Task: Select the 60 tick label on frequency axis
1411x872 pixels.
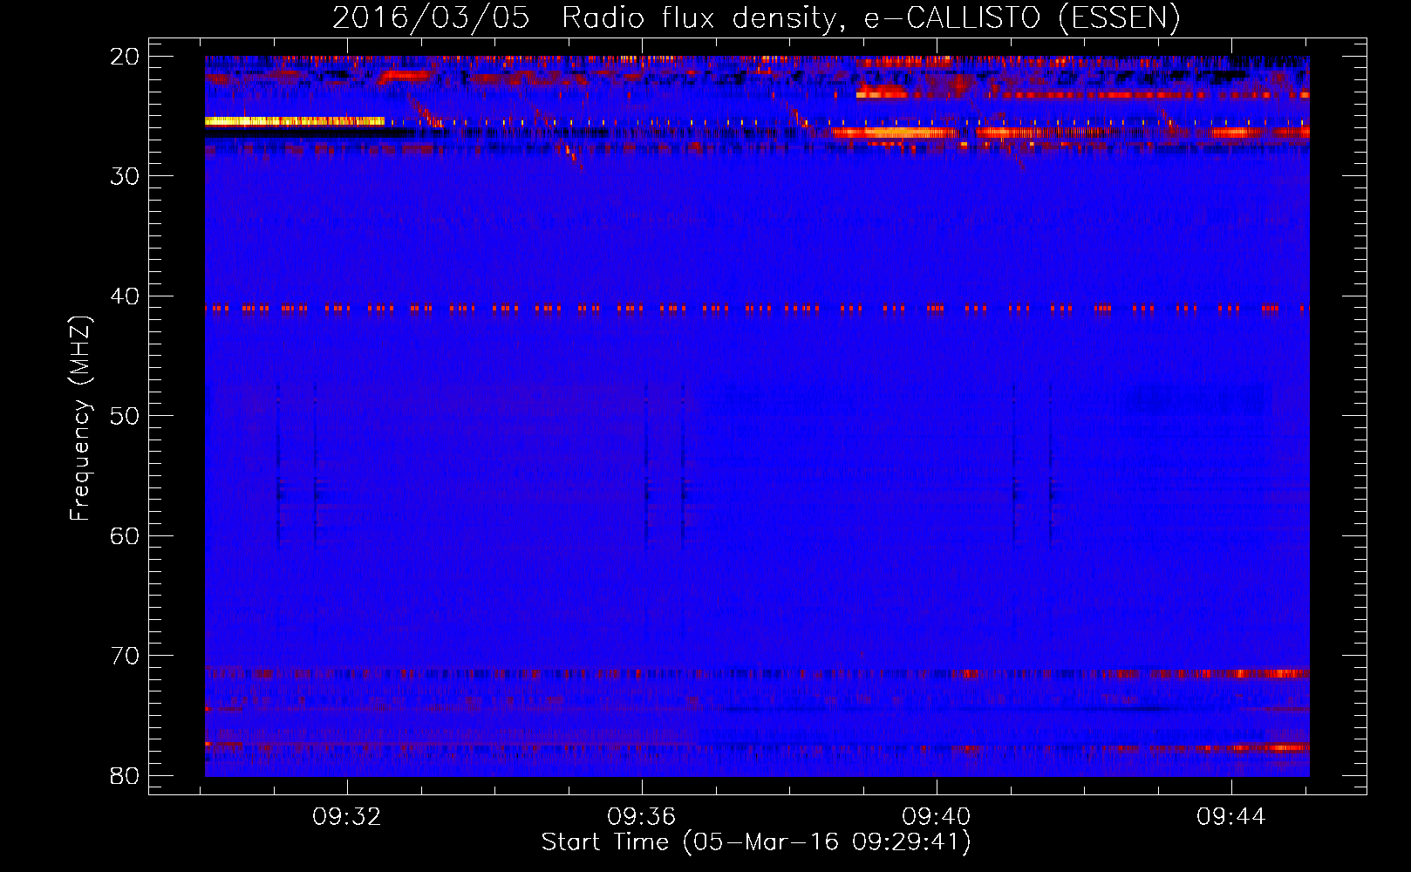Action: 126,536
